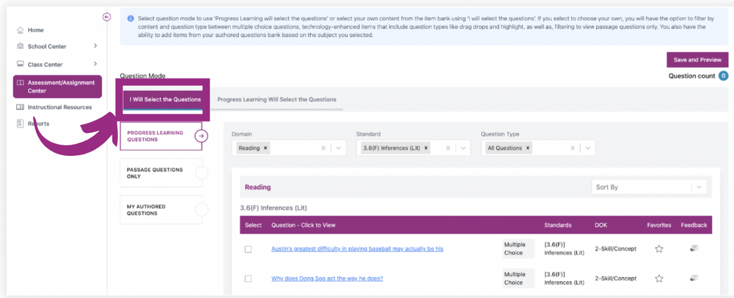Open Class Center in the sidebar
This screenshot has width=734, height=298.
pos(45,64)
